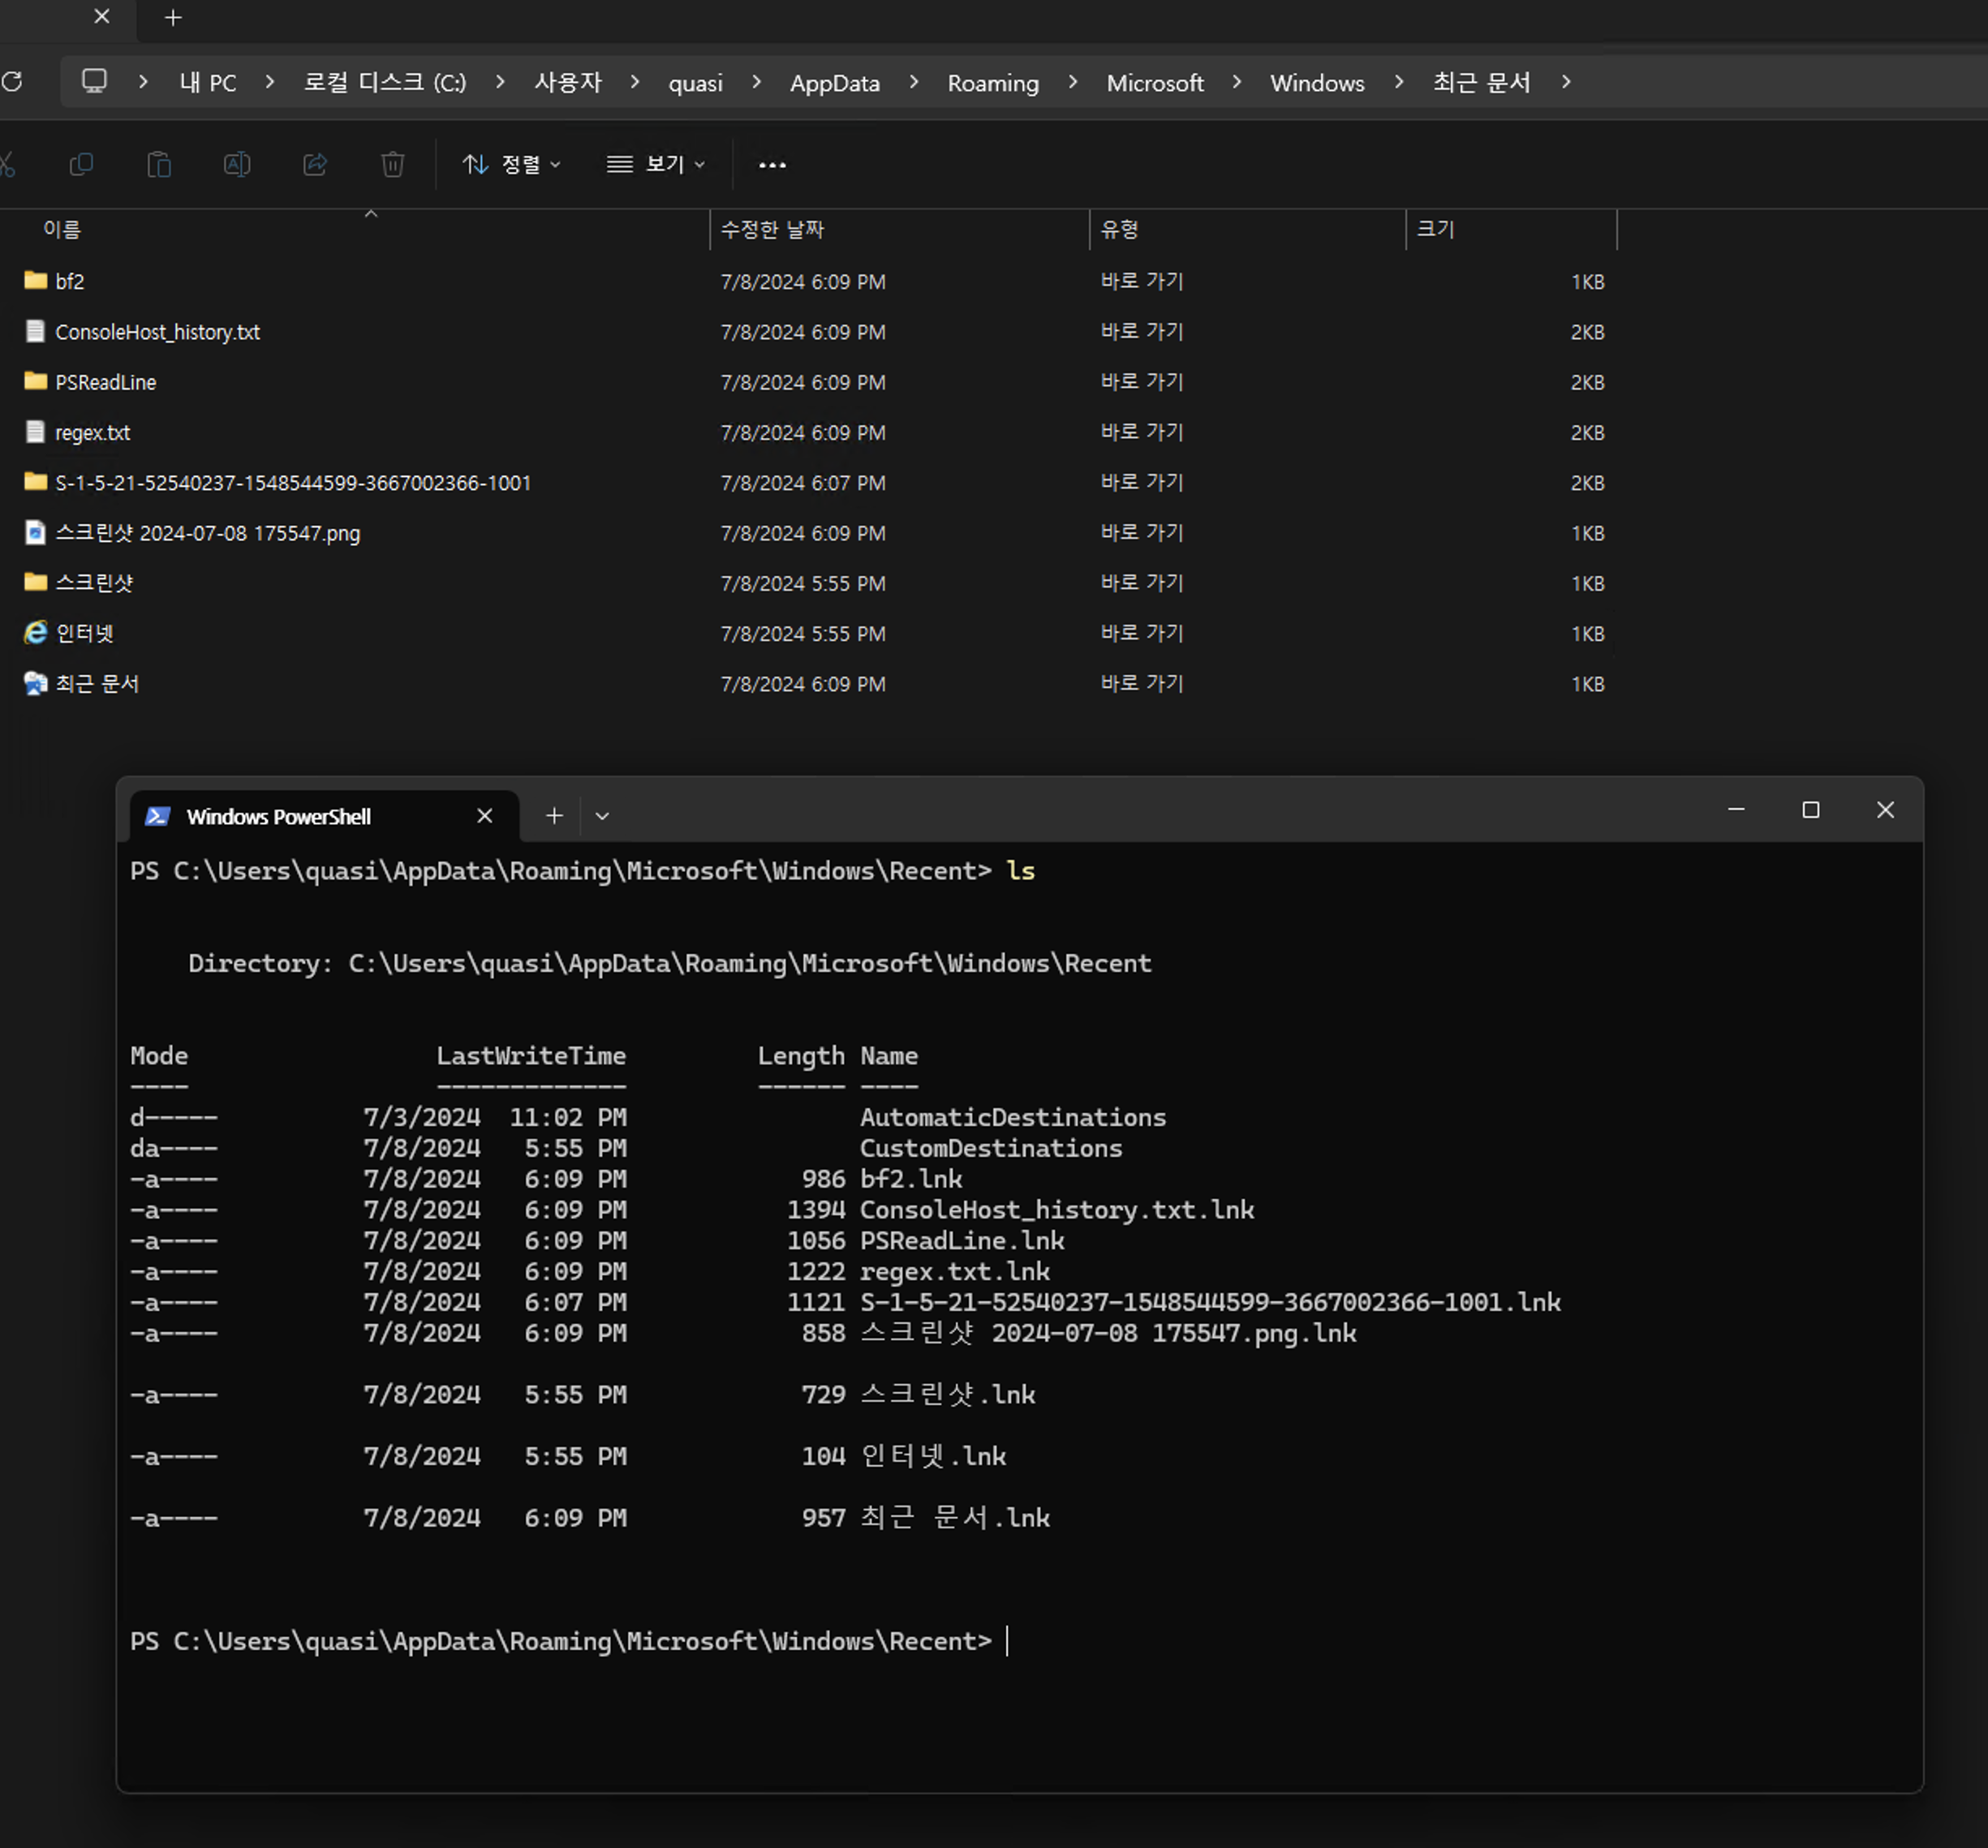This screenshot has height=1848, width=1988.
Task: Switch to the Windows PowerShell tab
Action: pyautogui.click(x=279, y=817)
